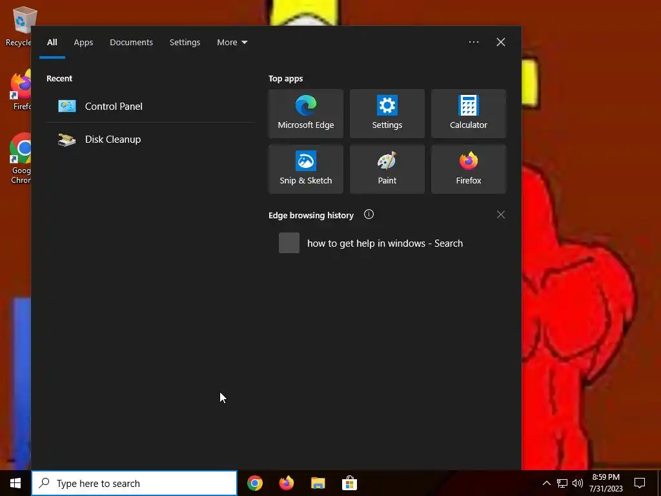Switch to the Documents search tab
661x496 pixels.
click(x=131, y=42)
